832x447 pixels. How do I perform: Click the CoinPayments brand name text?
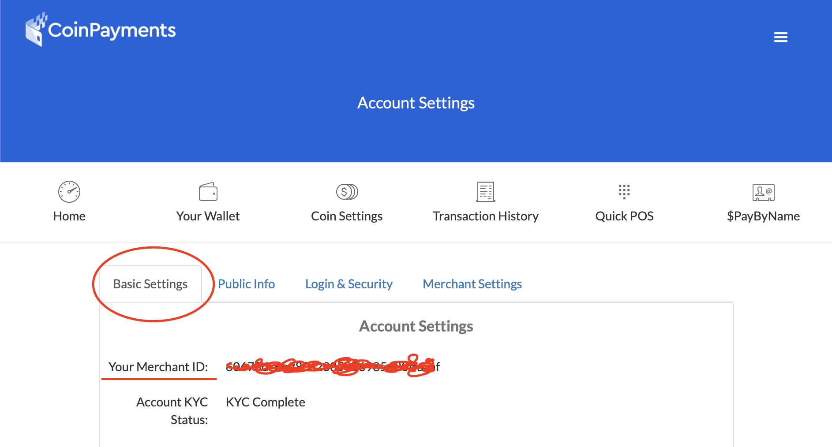(x=112, y=30)
